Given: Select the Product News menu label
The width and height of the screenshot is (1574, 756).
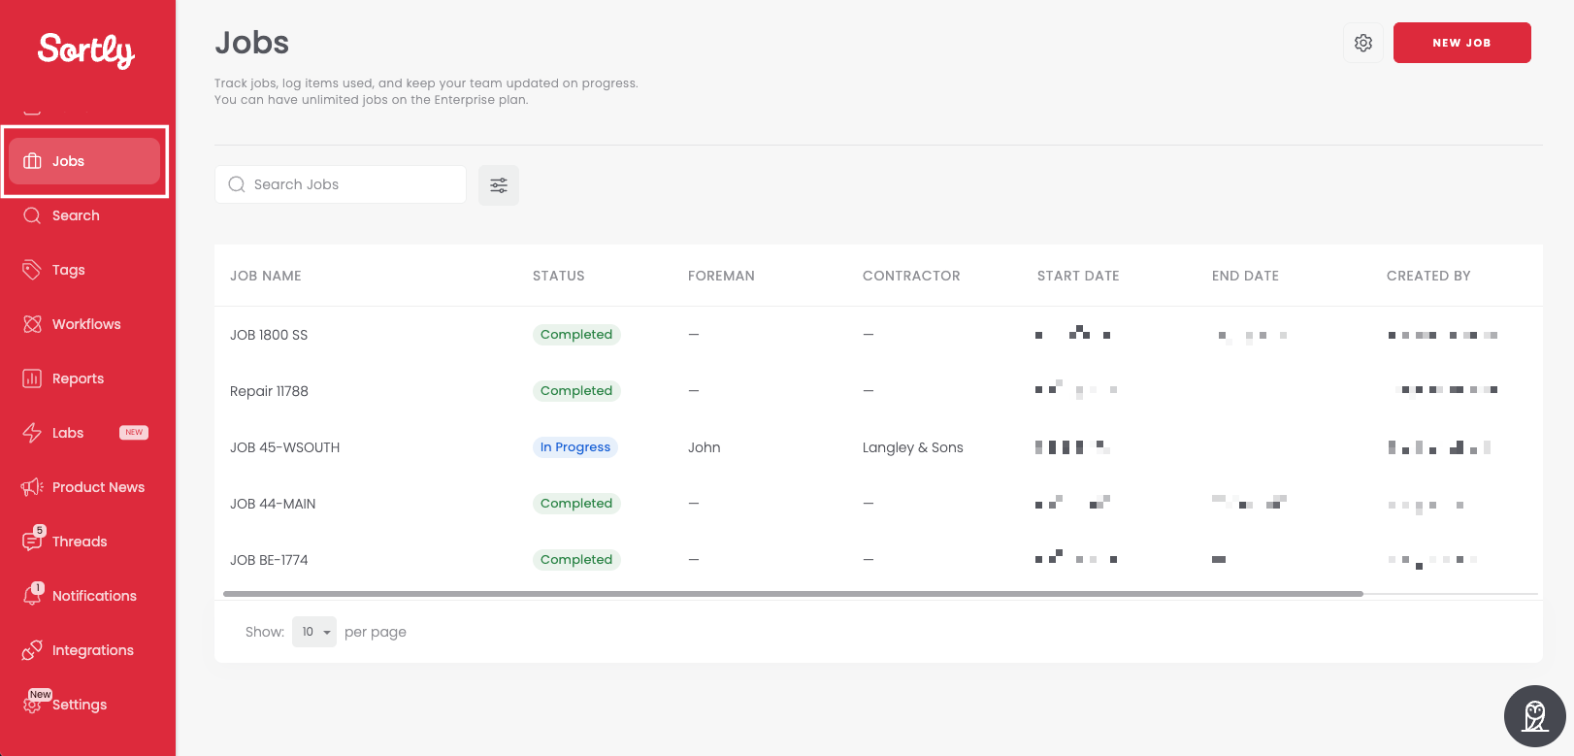Looking at the screenshot, I should point(98,487).
